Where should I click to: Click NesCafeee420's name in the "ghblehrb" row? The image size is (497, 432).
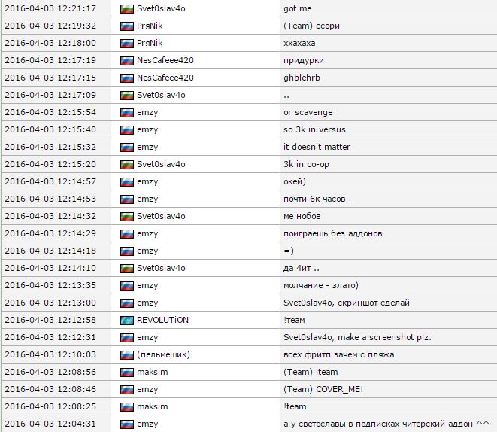tap(165, 78)
